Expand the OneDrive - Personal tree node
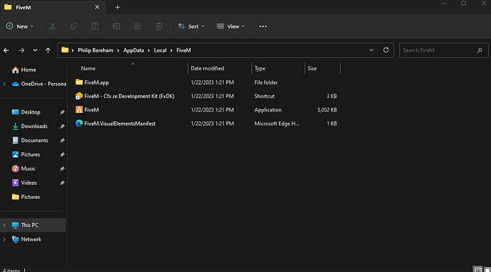This screenshot has height=272, width=491. 4,84
